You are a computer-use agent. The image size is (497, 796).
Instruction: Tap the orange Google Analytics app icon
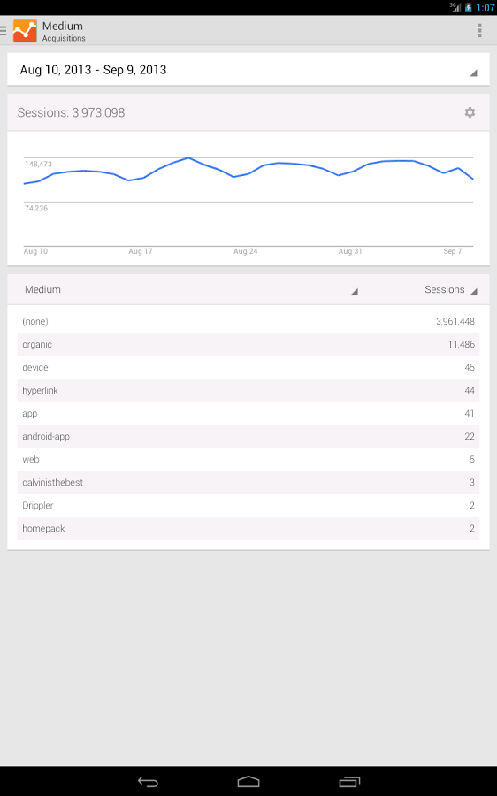(x=25, y=31)
